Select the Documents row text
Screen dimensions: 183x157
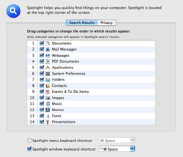coord(62,43)
